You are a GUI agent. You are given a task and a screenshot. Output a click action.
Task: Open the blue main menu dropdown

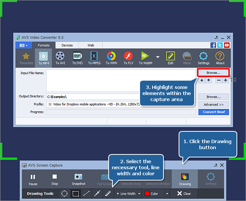coord(24,45)
